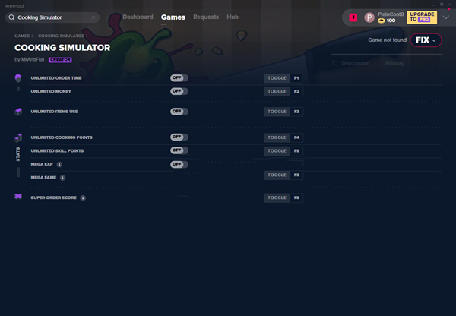Open the FIX dropdown button

[x=426, y=40]
